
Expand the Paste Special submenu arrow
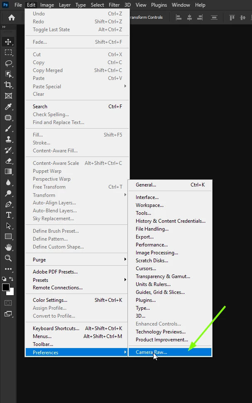pos(125,86)
